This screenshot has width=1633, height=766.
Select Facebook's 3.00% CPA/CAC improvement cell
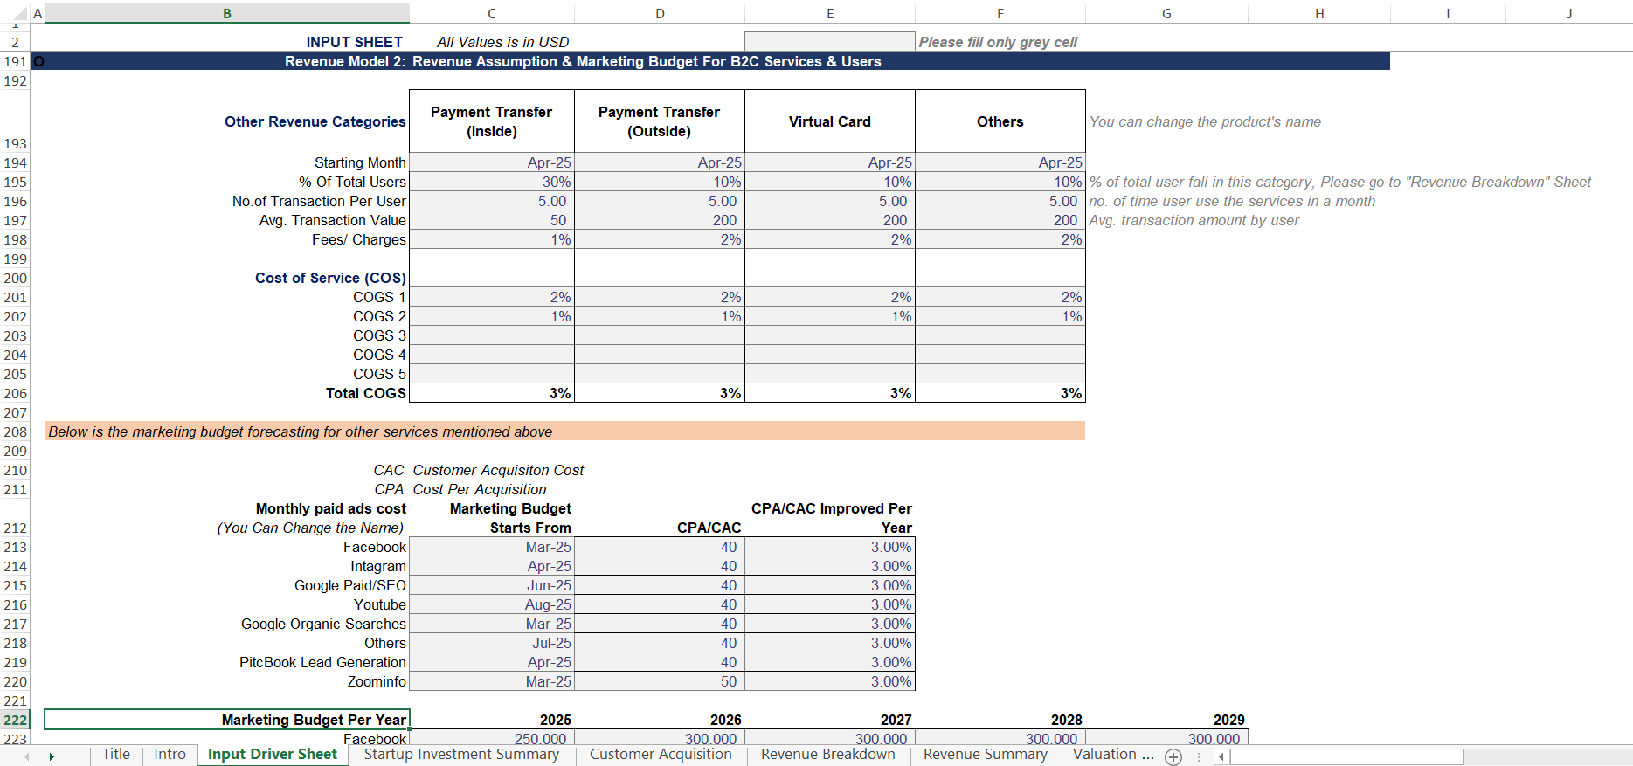coord(830,547)
